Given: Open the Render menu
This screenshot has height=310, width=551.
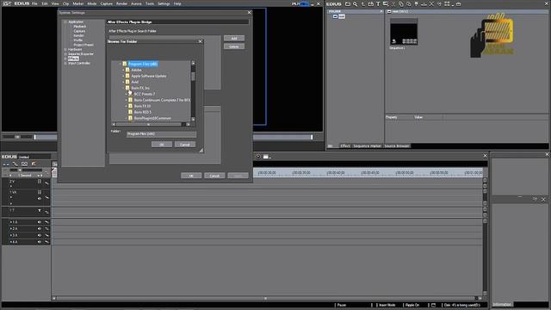Looking at the screenshot, I should click(121, 3).
